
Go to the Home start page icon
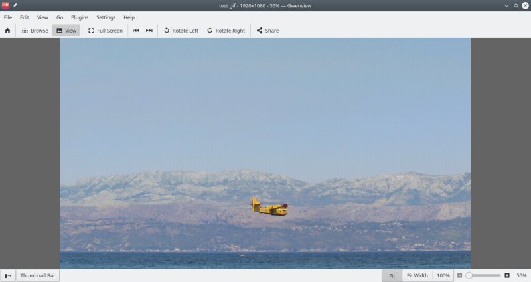pos(7,31)
